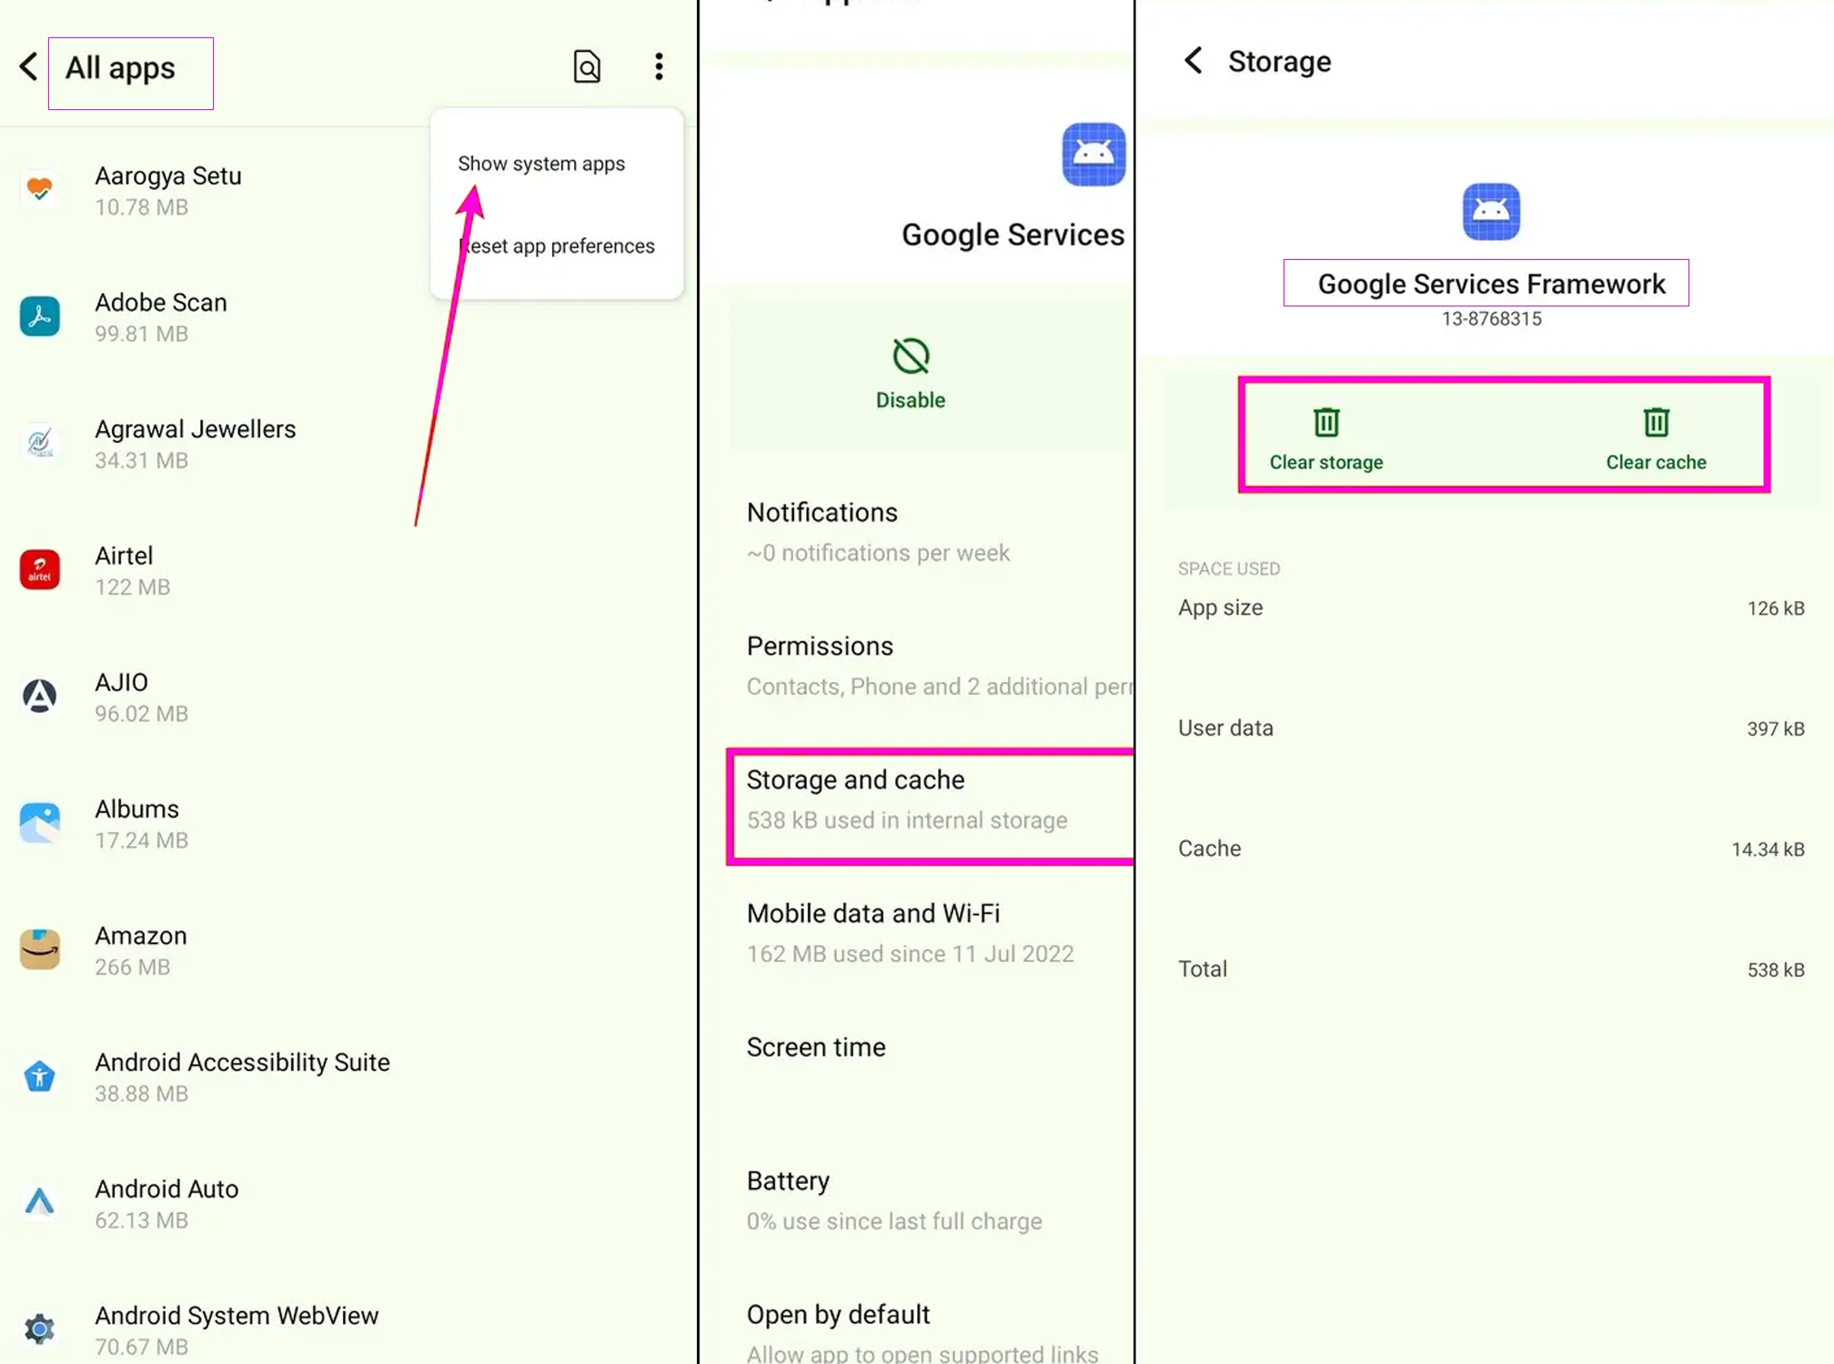Select Reset app preferences option

[x=556, y=245]
